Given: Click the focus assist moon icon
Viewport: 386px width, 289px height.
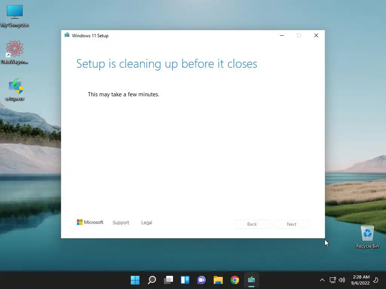Looking at the screenshot, I should [x=376, y=280].
